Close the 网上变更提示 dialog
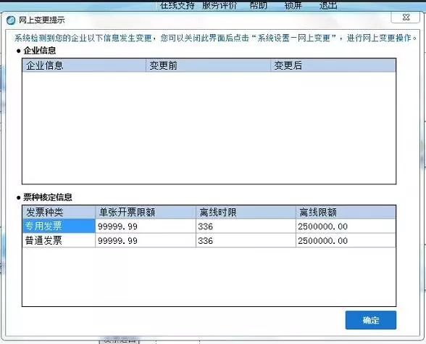Image resolution: width=426 pixels, height=344 pixels. (406, 17)
